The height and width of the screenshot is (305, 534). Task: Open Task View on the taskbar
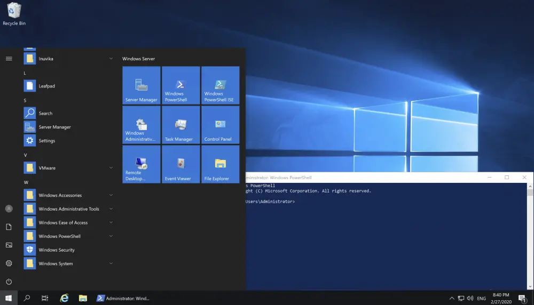pos(45,298)
